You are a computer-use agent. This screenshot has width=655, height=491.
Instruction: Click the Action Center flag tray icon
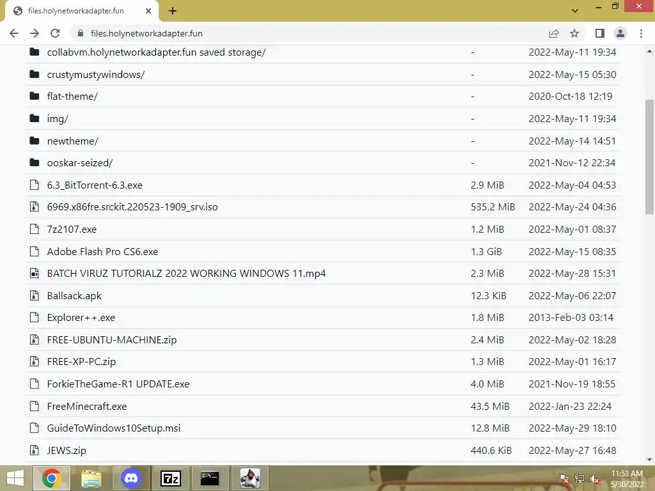(564, 479)
